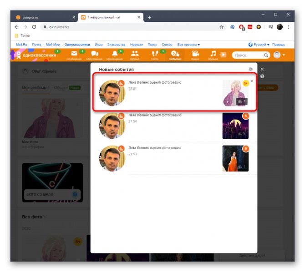The width and height of the screenshot is (305, 272).
Task: Open user avatar in orange bar
Action: point(277,55)
